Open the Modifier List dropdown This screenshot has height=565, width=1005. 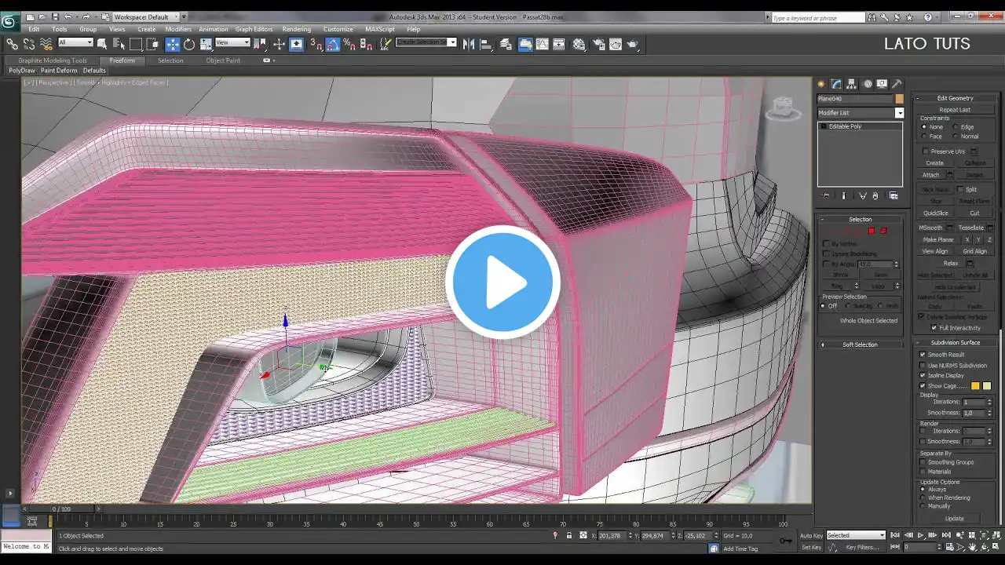point(861,113)
